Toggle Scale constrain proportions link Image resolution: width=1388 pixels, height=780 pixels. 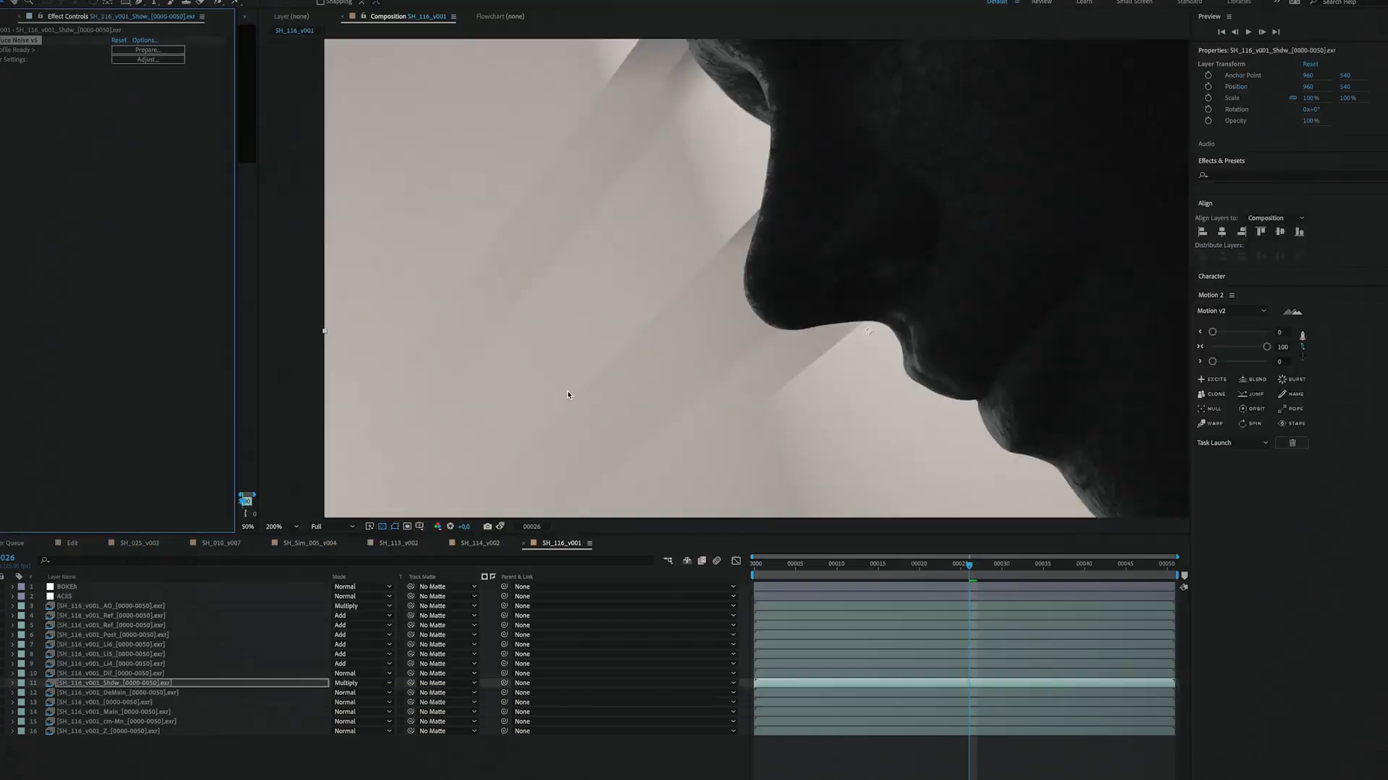(1293, 98)
